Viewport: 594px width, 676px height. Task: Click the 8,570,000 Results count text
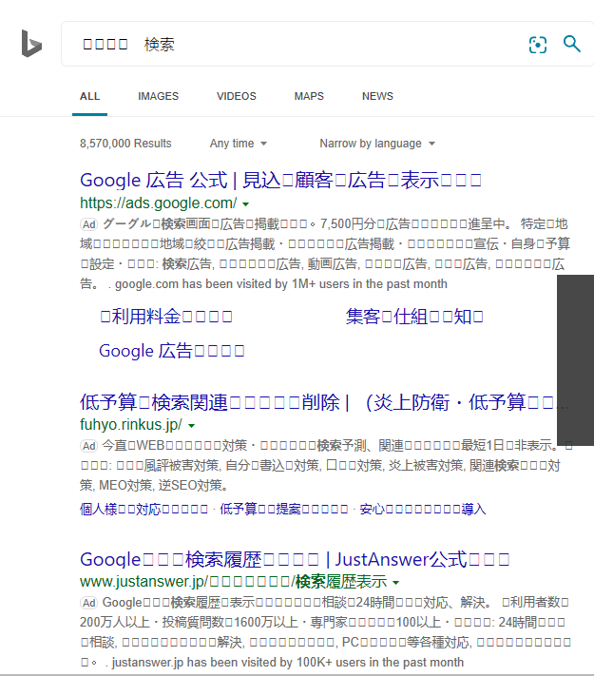coord(125,144)
